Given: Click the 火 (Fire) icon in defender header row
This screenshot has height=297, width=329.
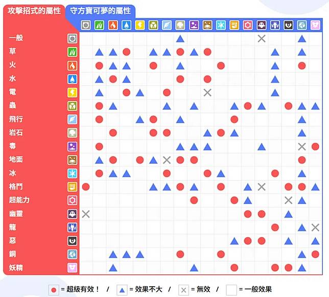Looking at the screenshot, I should (x=113, y=25).
